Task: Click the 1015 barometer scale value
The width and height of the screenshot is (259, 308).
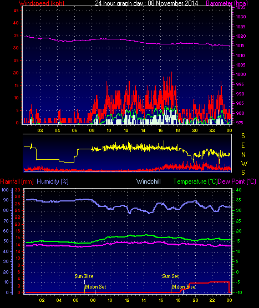Action: tap(240, 46)
